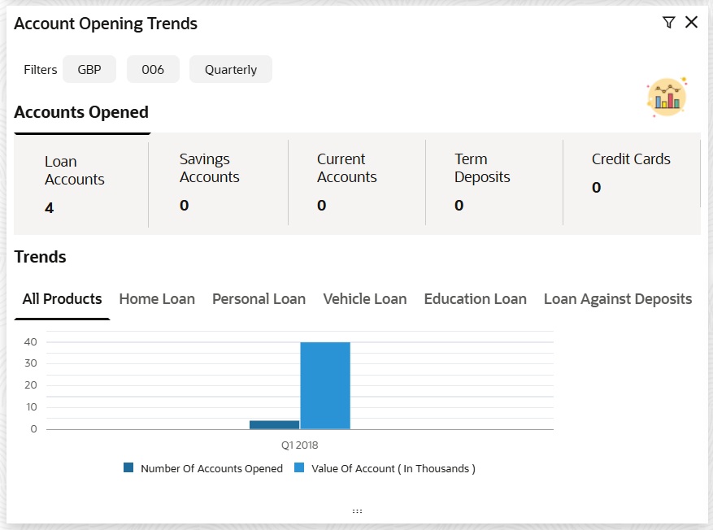Show the Vehicle Loan trends tab
The width and height of the screenshot is (713, 530).
point(365,299)
